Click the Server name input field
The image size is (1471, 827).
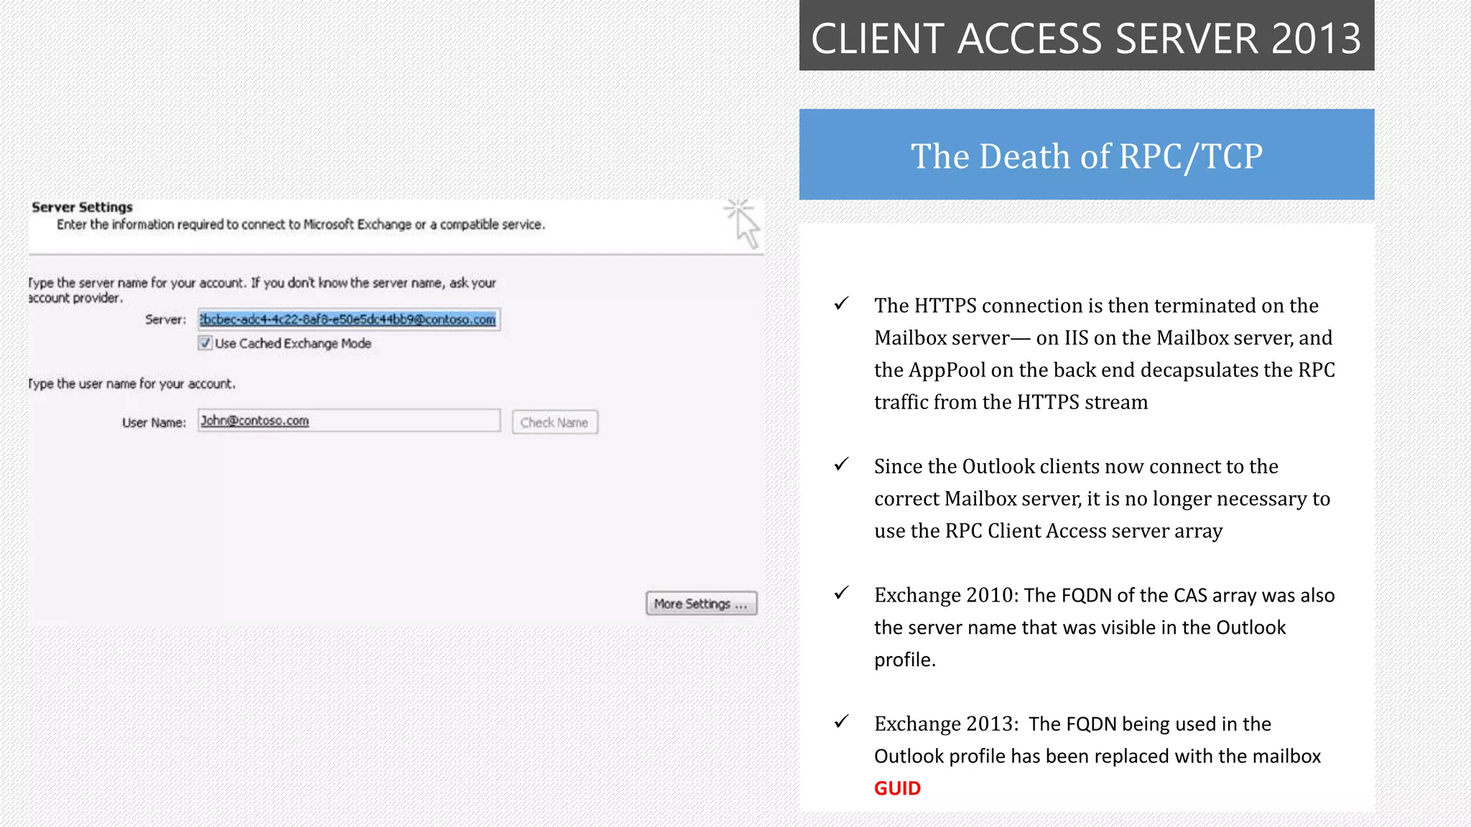click(x=349, y=319)
